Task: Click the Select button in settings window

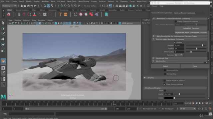Action: pos(165,66)
